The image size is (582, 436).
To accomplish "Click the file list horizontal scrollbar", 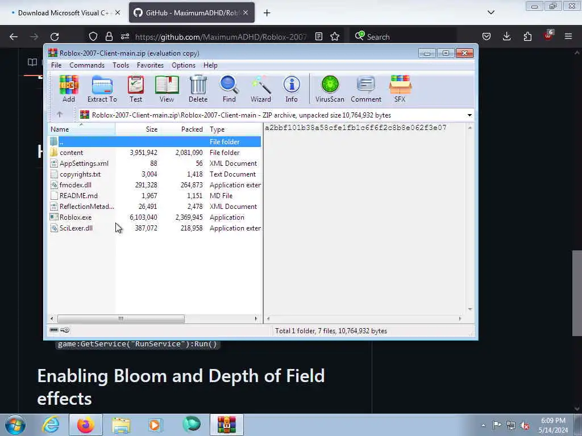I will pos(121,318).
